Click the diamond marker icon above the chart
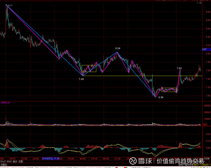 tap(197, 3)
